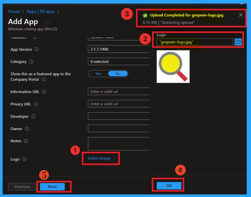Open the ellipsis menu beside Add App

pos(48,22)
